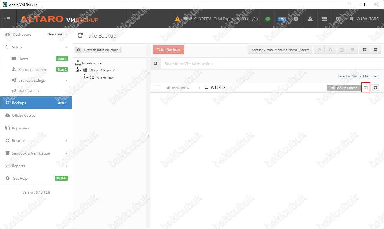Open the CMC info icon in header

coord(296,19)
